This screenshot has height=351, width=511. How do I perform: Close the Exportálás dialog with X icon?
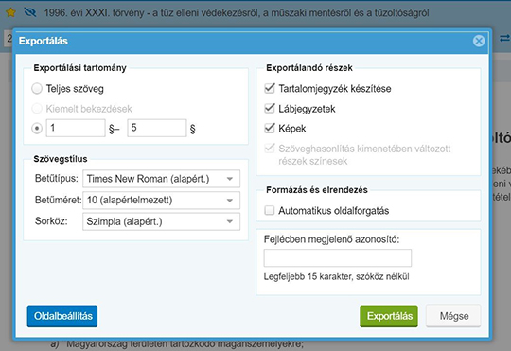click(479, 41)
